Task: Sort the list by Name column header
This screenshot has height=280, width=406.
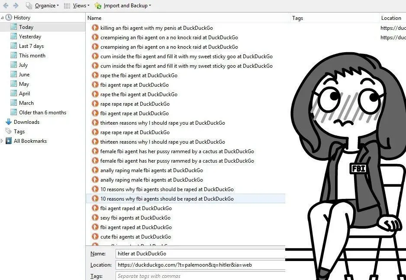Action: (x=186, y=18)
